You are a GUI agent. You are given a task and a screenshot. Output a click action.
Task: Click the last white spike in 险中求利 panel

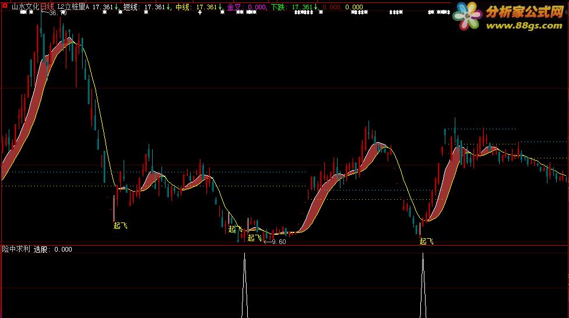coord(423,285)
